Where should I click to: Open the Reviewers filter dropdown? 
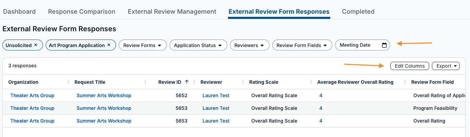pos(249,45)
